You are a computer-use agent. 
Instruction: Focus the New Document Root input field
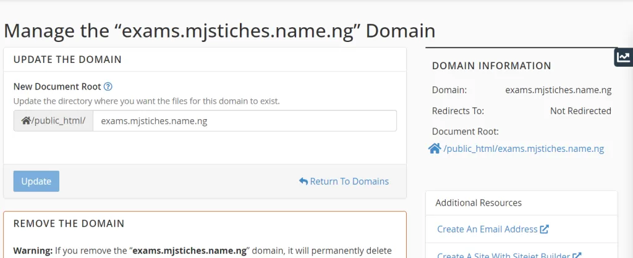(x=245, y=121)
